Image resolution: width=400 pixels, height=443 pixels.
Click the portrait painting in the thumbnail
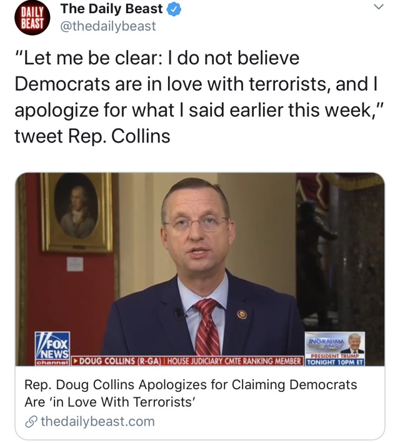click(x=76, y=212)
